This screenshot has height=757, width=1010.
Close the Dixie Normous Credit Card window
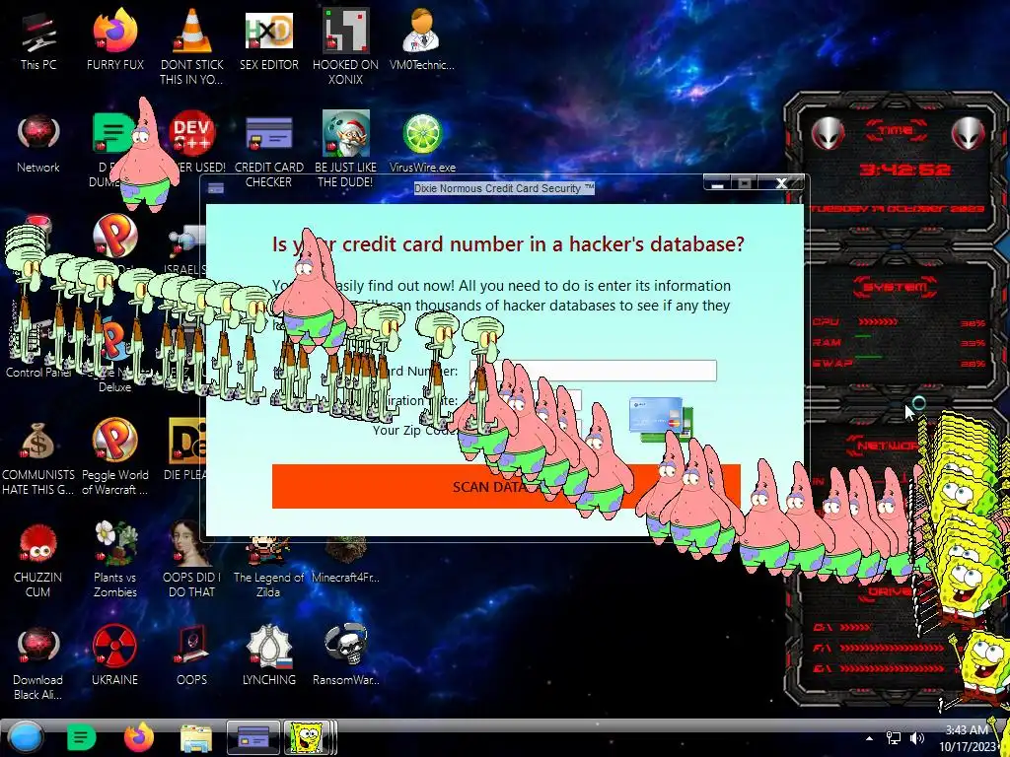(781, 183)
